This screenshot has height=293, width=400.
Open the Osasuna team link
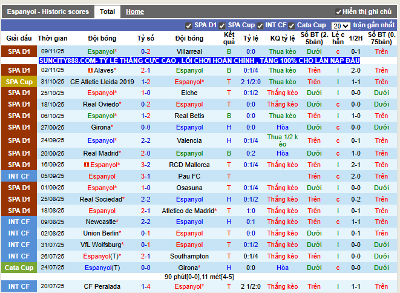tap(189, 188)
